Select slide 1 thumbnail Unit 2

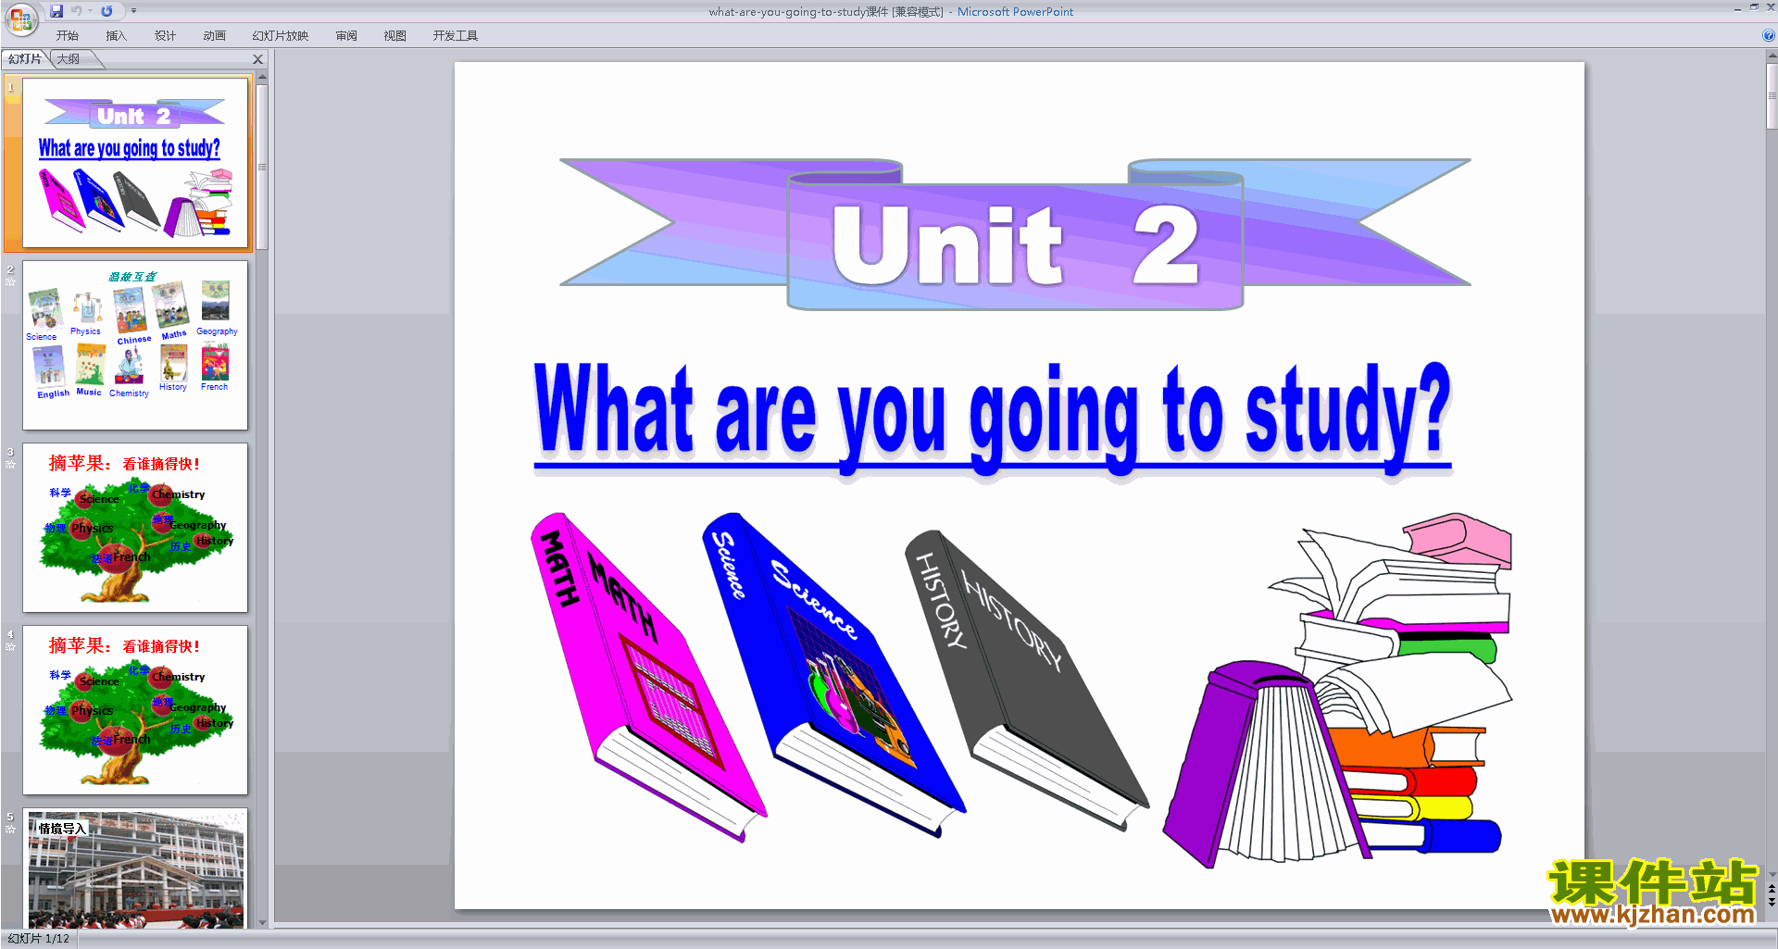click(x=135, y=163)
